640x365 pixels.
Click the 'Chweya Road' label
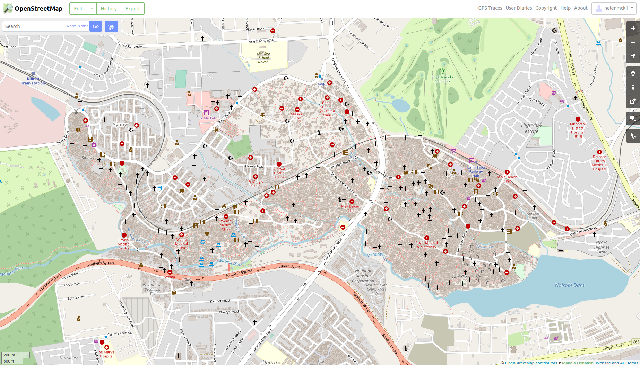(x=229, y=312)
